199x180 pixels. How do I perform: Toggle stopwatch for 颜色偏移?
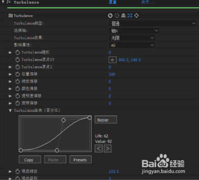pos(18,89)
